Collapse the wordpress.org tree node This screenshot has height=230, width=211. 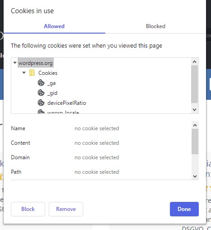(x=15, y=63)
